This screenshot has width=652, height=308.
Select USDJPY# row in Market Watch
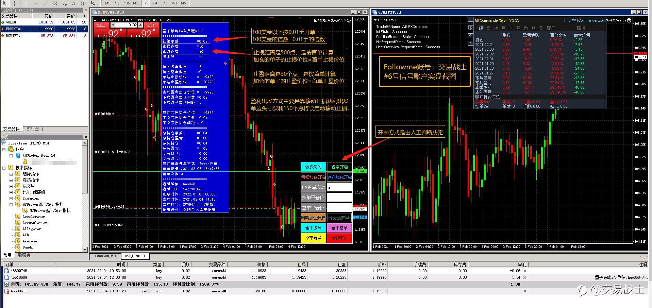(44, 36)
